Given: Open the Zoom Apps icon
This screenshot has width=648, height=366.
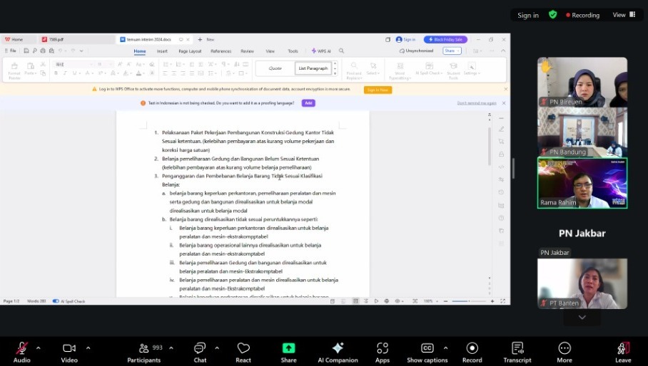Looking at the screenshot, I should click(383, 348).
